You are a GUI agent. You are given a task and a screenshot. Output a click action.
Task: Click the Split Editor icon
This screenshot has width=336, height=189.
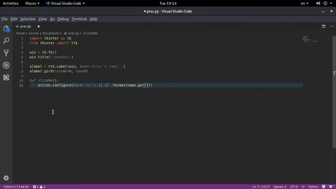click(x=323, y=26)
